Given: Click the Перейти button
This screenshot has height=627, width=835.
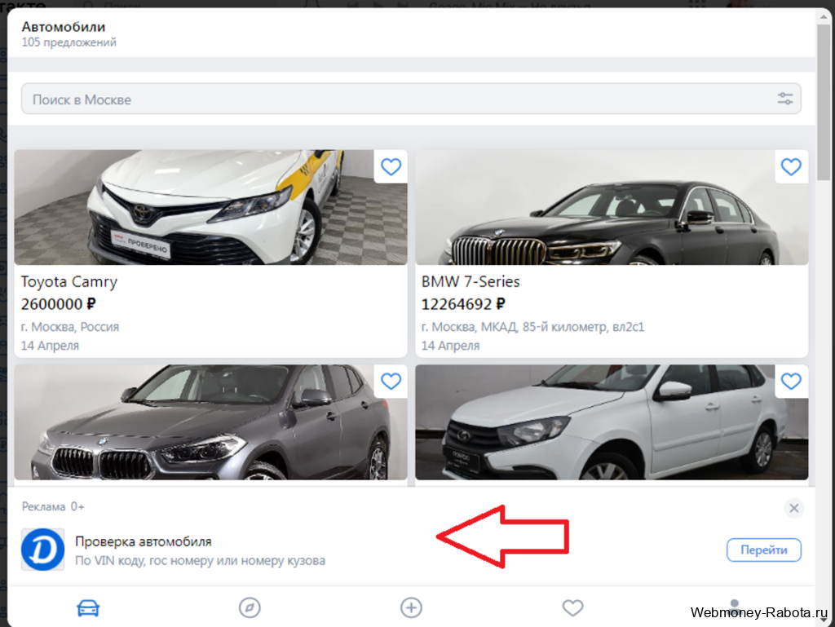Looking at the screenshot, I should tap(763, 550).
